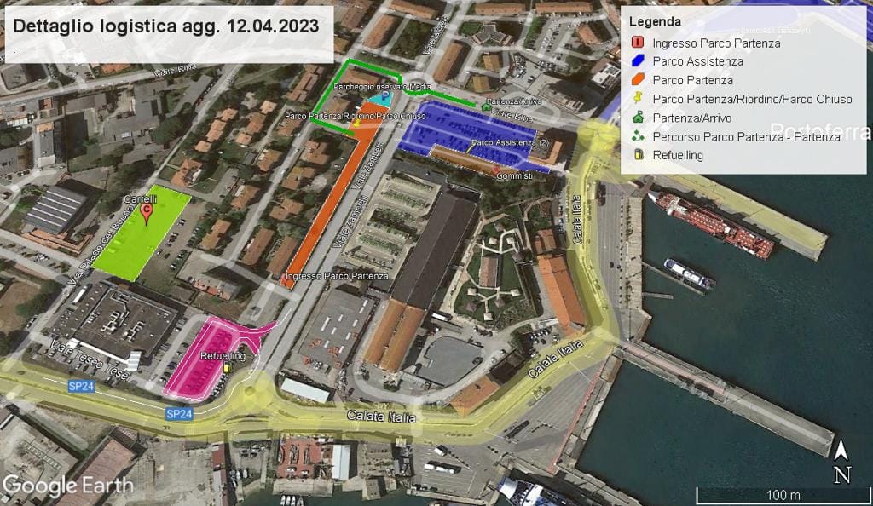The image size is (873, 506).
Task: Click the Parcheggio riservato Media label
Action: 382,88
